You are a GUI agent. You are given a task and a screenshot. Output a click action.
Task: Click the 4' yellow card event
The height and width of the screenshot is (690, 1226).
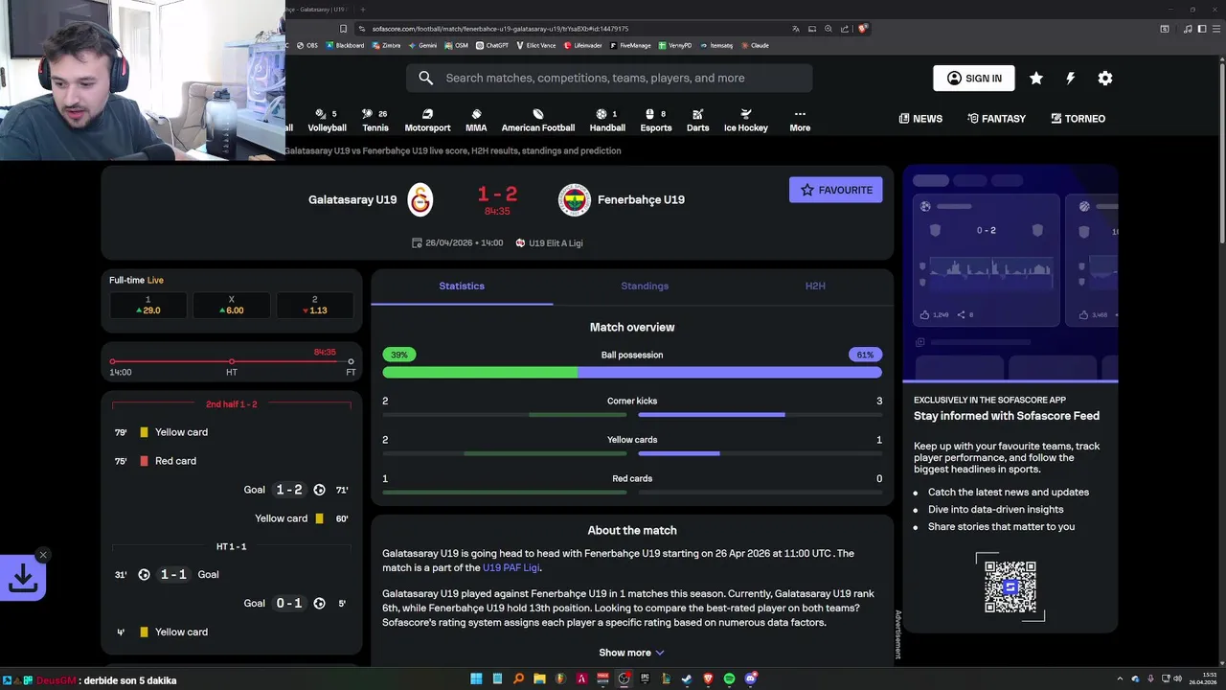(232, 632)
